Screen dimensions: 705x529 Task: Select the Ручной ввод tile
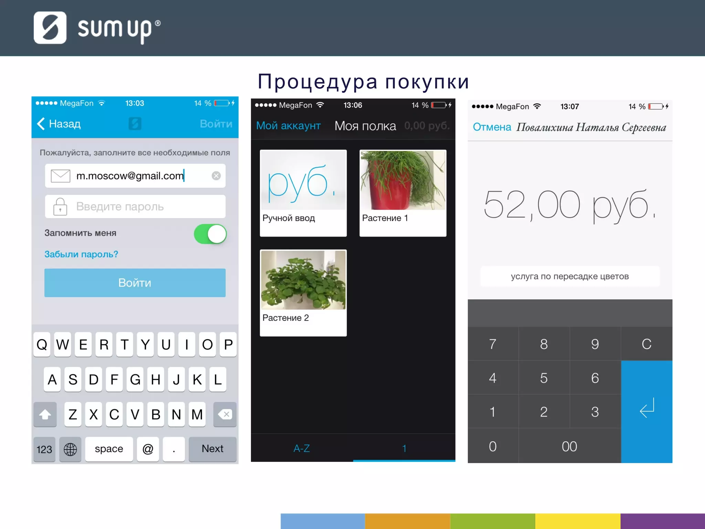tap(303, 193)
